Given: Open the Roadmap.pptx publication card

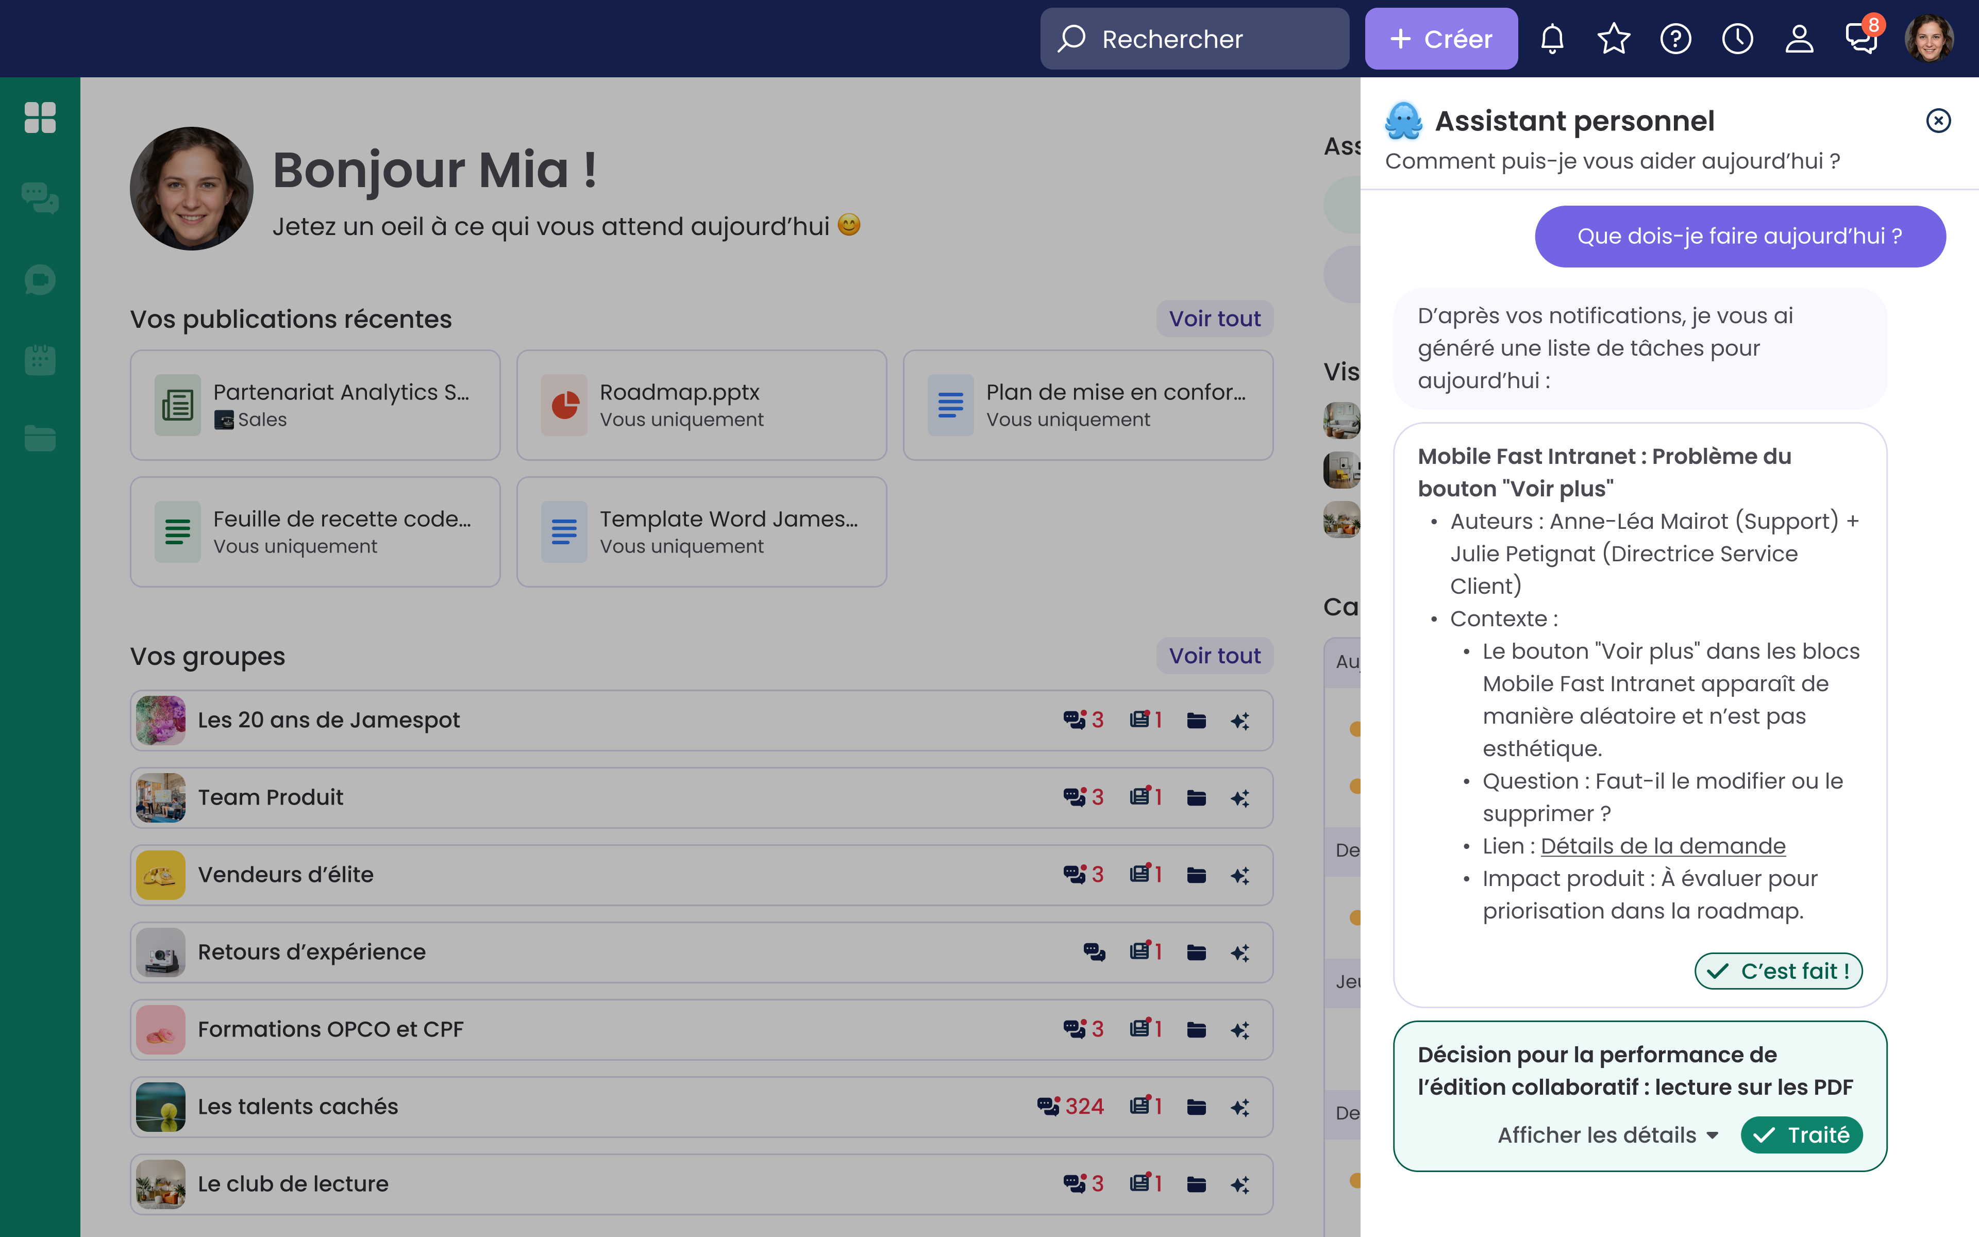Looking at the screenshot, I should [701, 405].
